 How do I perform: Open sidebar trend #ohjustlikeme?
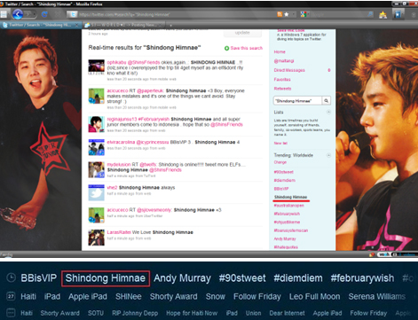point(287,222)
